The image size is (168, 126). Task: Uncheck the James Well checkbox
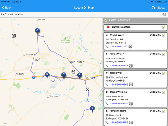pyautogui.click(x=164, y=73)
